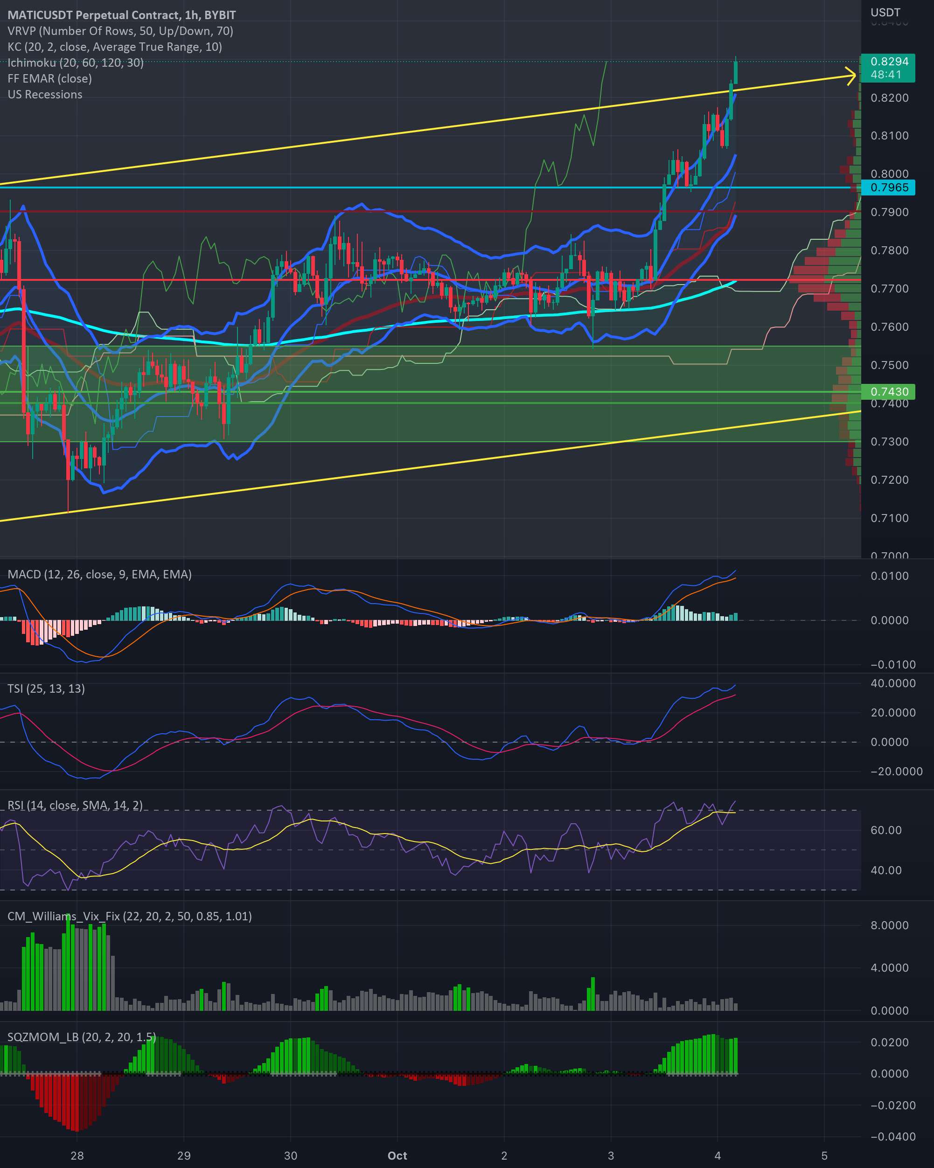Click the FF EMAR (close) legend
Image resolution: width=934 pixels, height=1168 pixels.
50,78
